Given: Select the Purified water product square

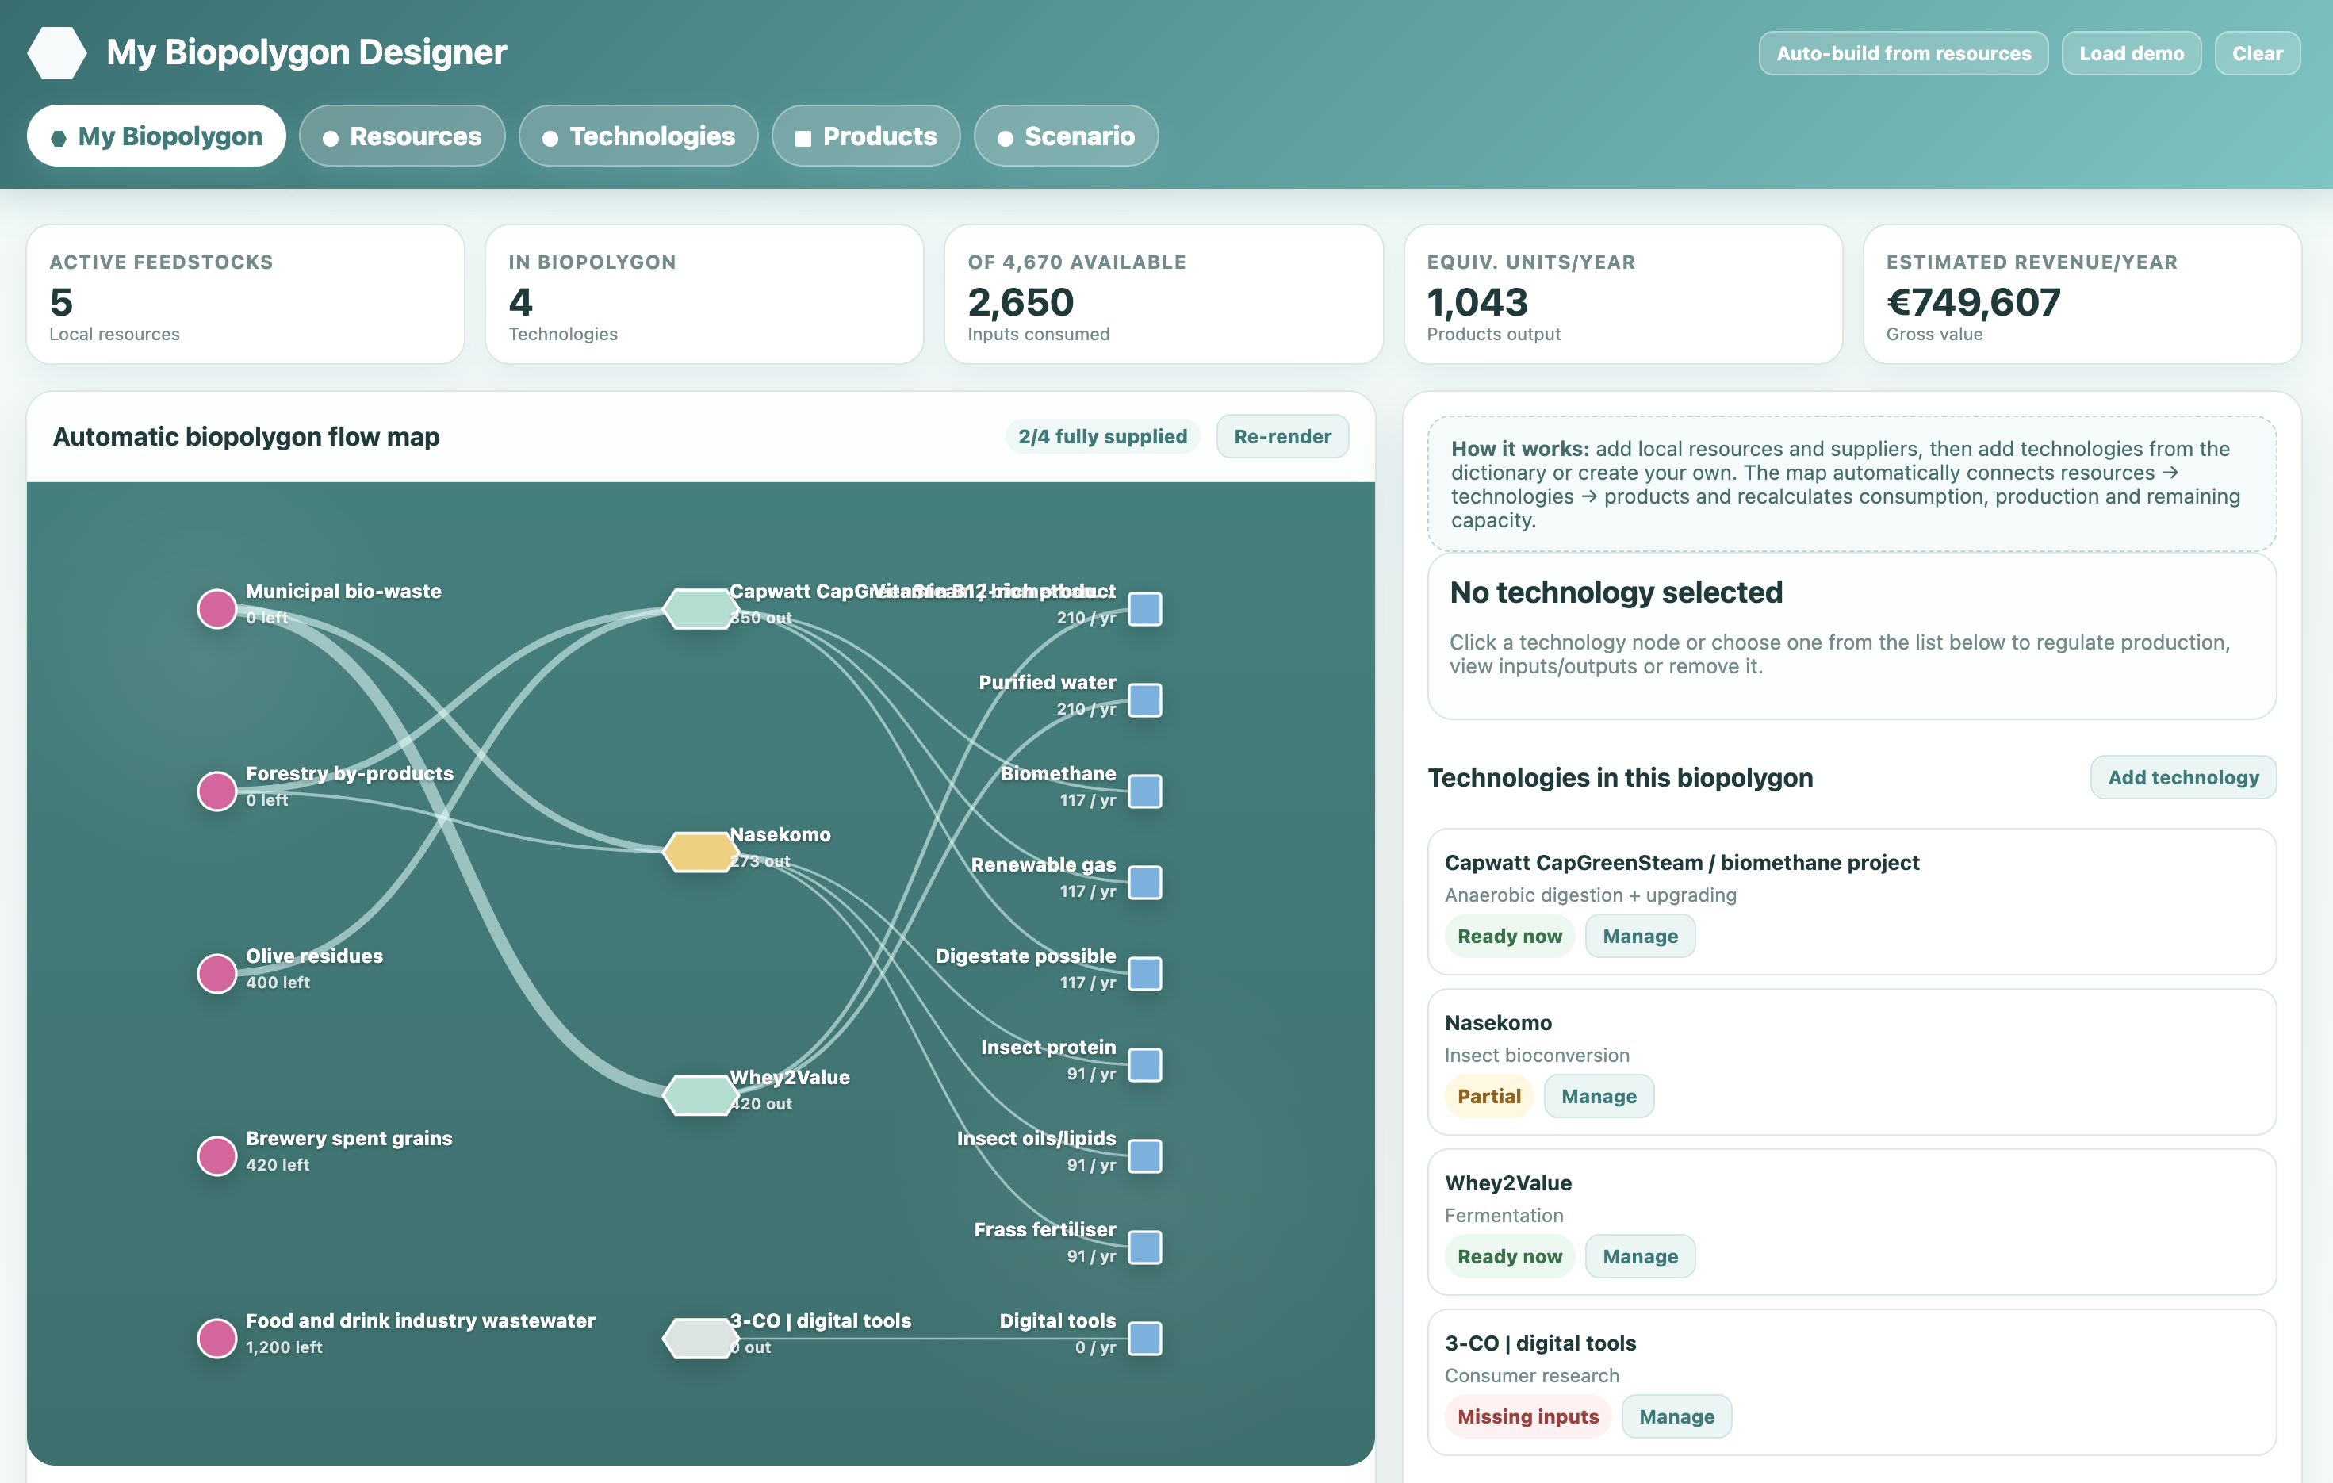Looking at the screenshot, I should [x=1145, y=699].
